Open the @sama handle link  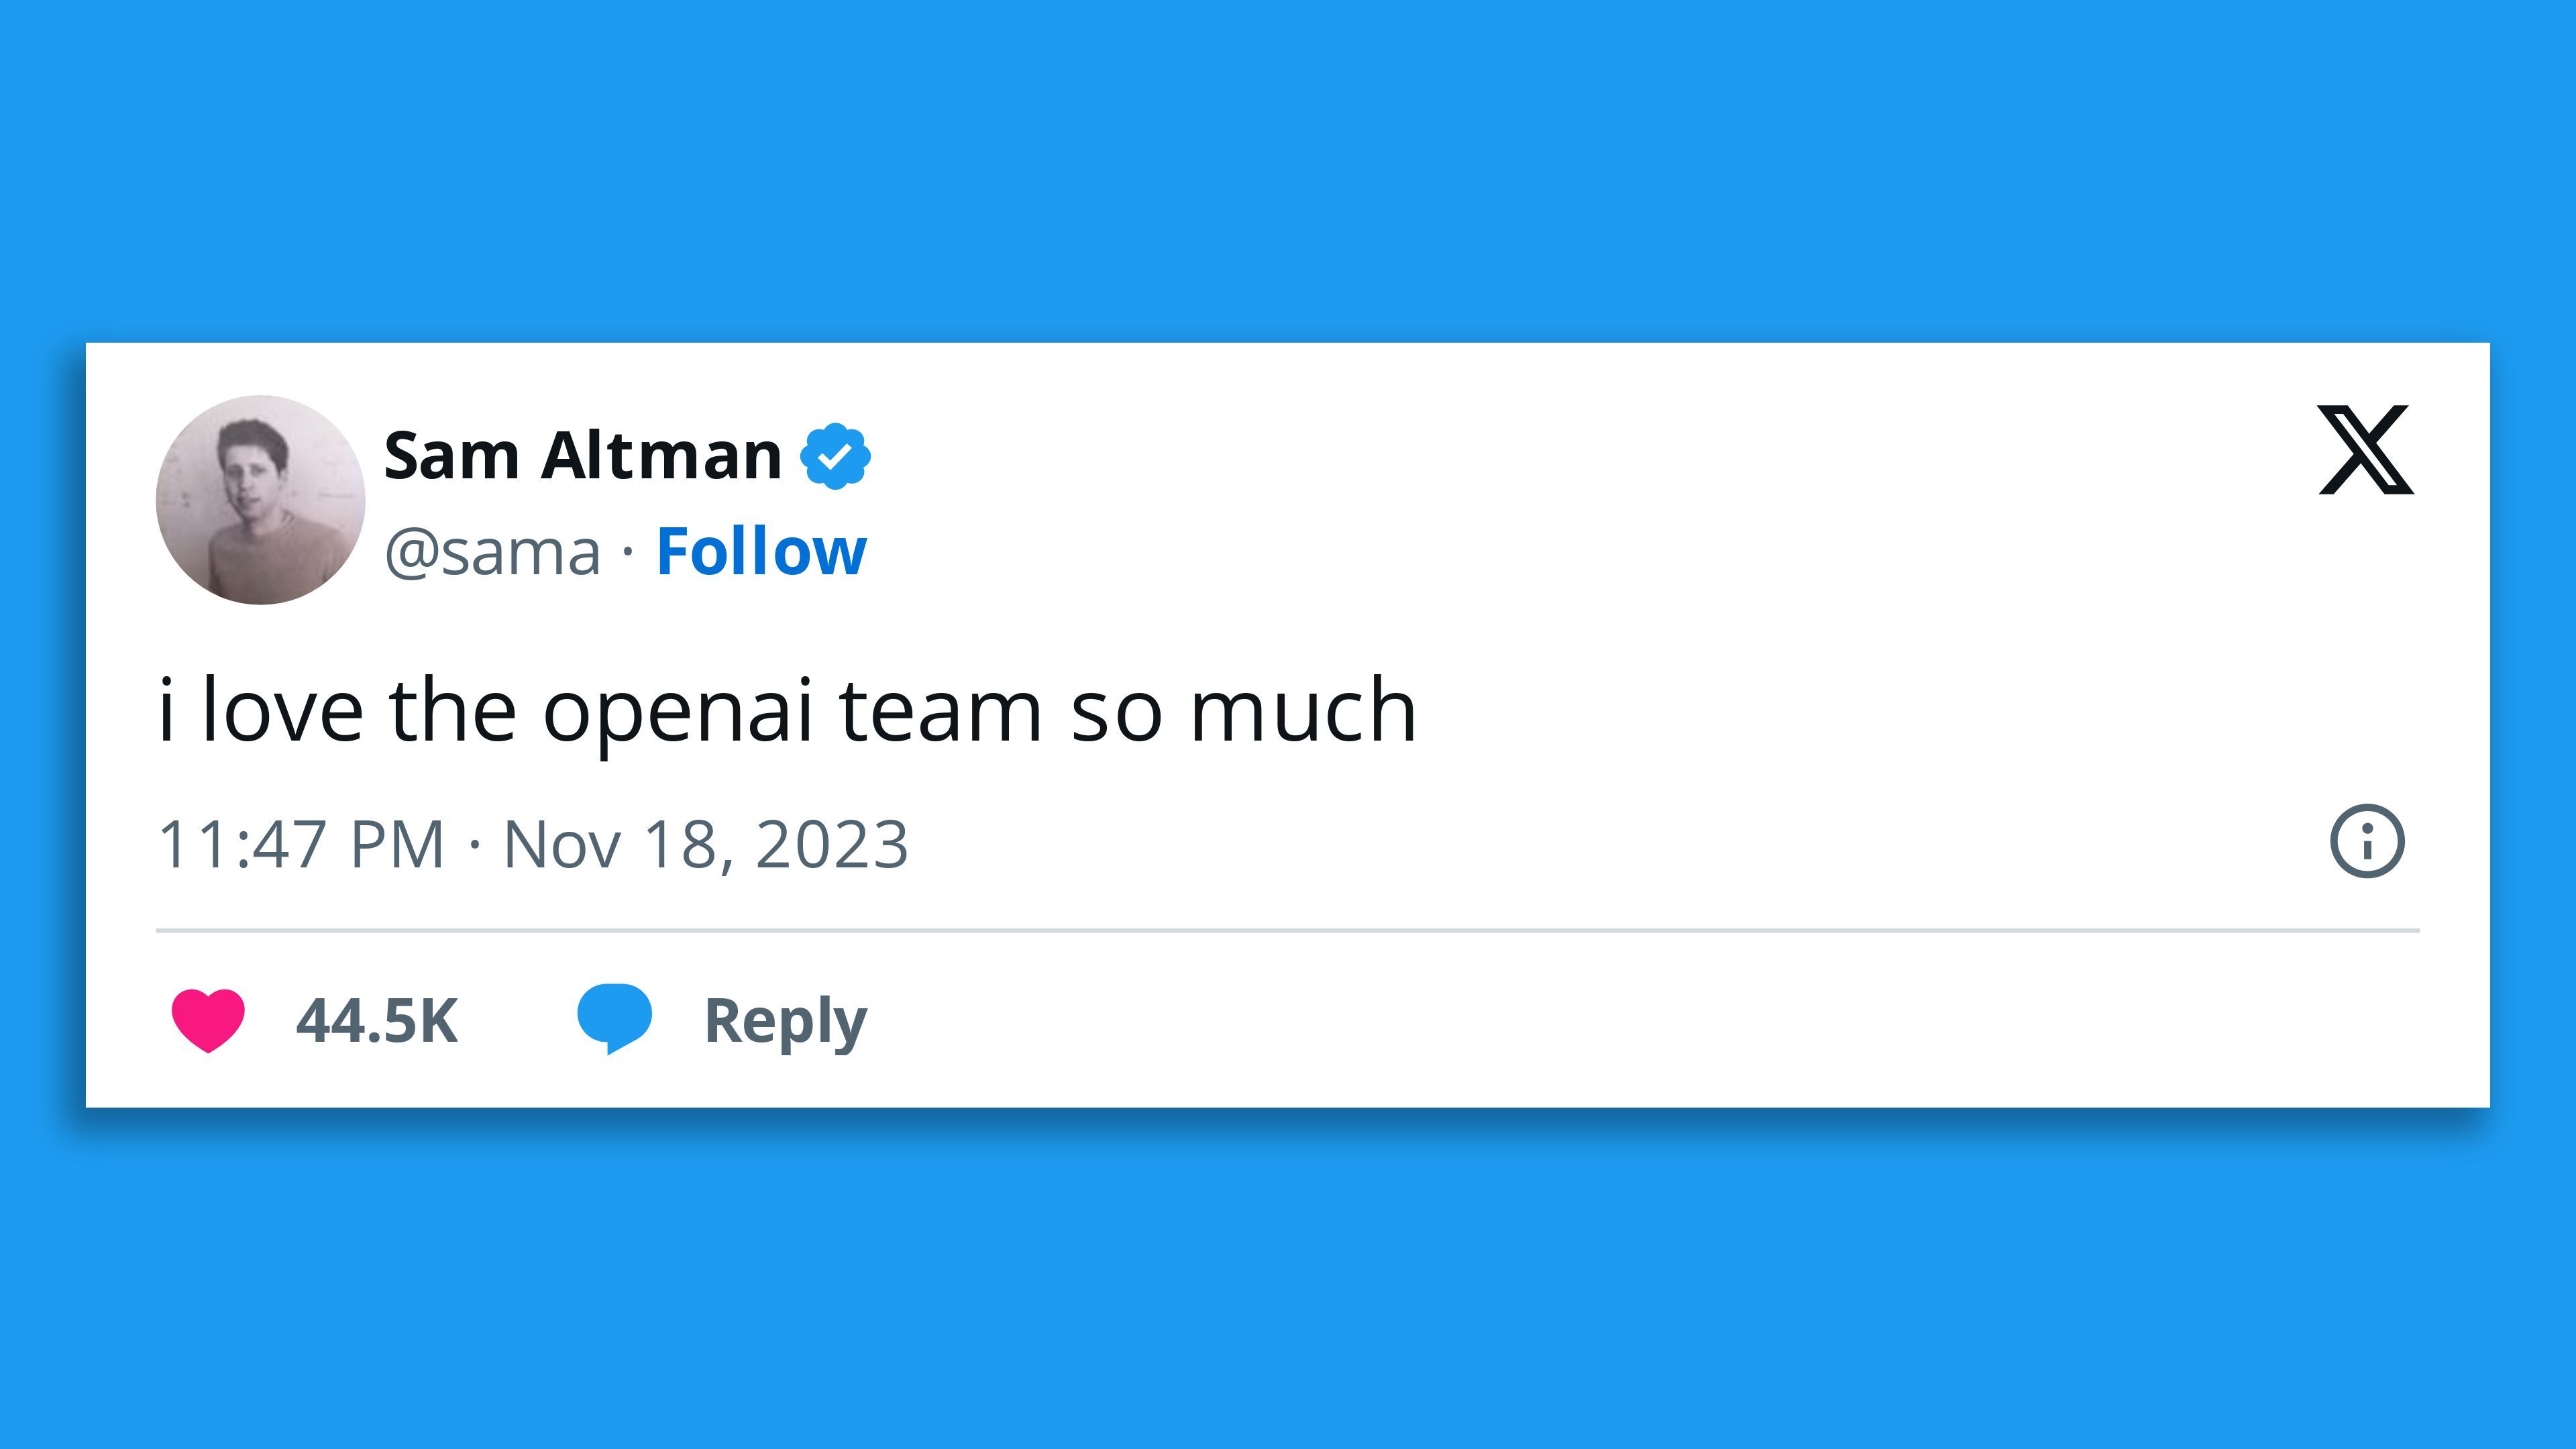tap(493, 552)
